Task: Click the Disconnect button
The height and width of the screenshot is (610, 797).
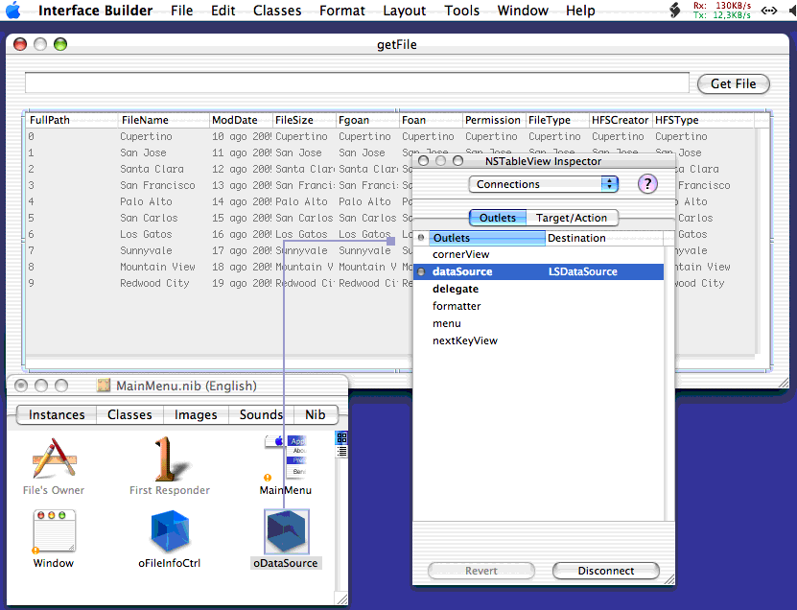Action: (605, 571)
